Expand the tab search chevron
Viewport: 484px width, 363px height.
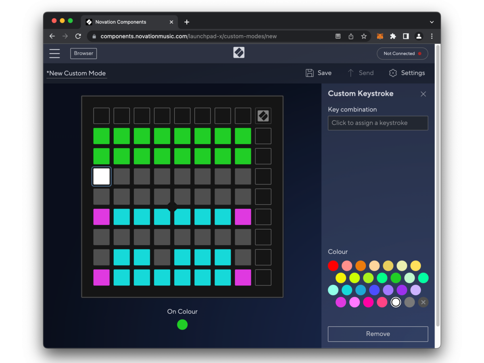tap(432, 22)
